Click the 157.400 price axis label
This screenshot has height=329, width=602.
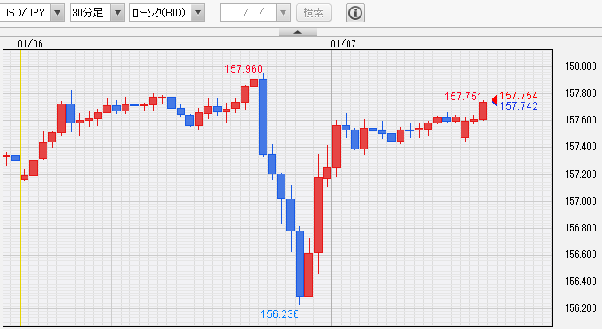[580, 147]
